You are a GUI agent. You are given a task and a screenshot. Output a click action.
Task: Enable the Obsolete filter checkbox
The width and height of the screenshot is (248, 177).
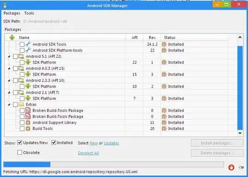coord(20,153)
